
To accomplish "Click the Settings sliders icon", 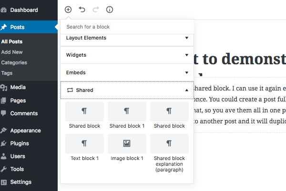I will pos(3,182).
